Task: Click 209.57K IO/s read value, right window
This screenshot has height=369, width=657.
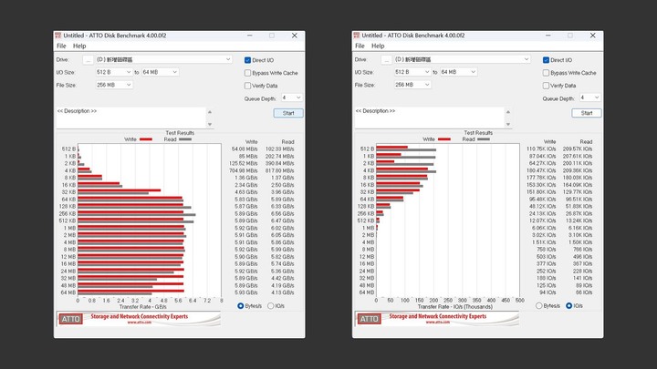Action: 578,149
